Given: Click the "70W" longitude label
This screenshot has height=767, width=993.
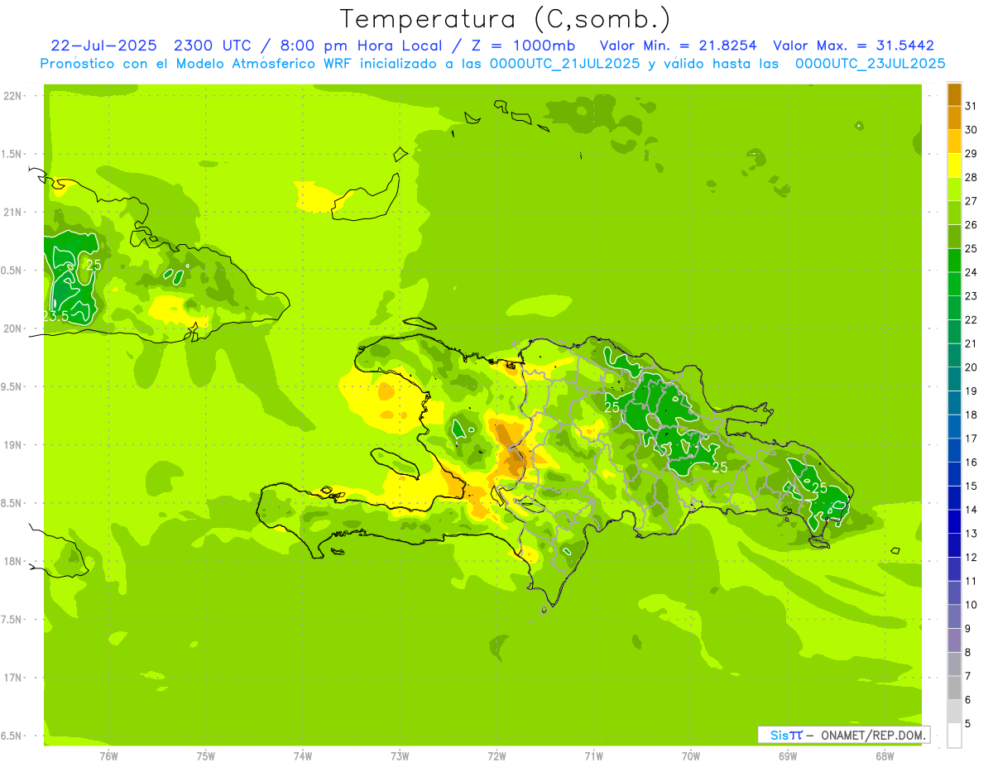Looking at the screenshot, I should coord(691,755).
